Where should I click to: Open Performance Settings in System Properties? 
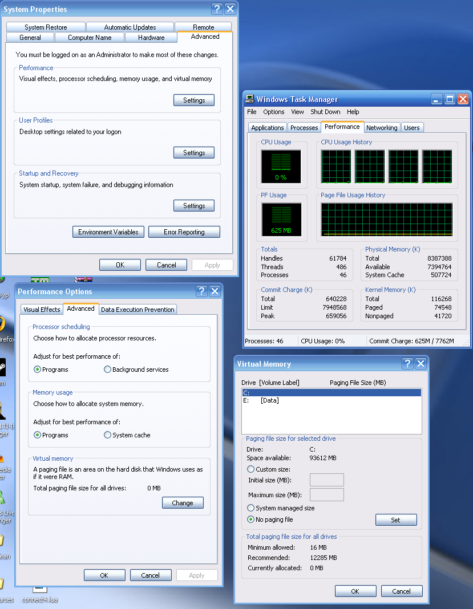pos(194,100)
